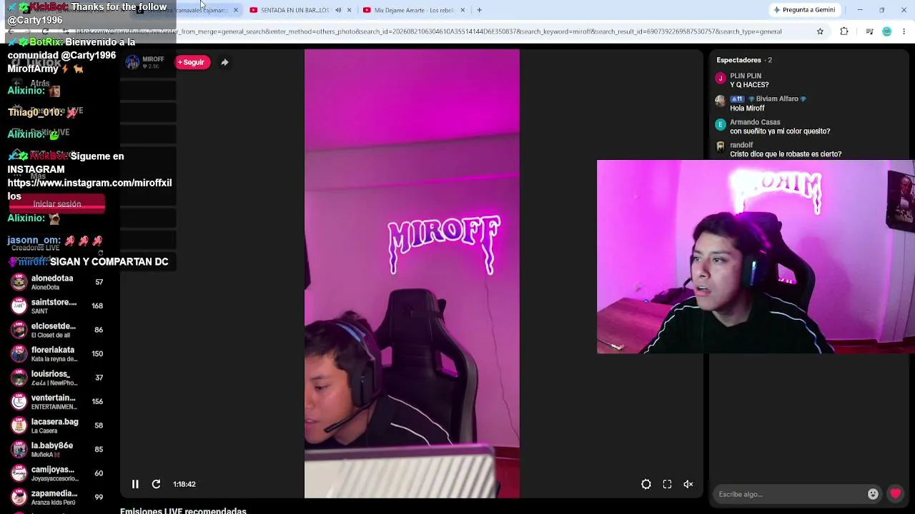This screenshot has width=915, height=514.
Task: Send a heart like to the stream
Action: click(895, 494)
